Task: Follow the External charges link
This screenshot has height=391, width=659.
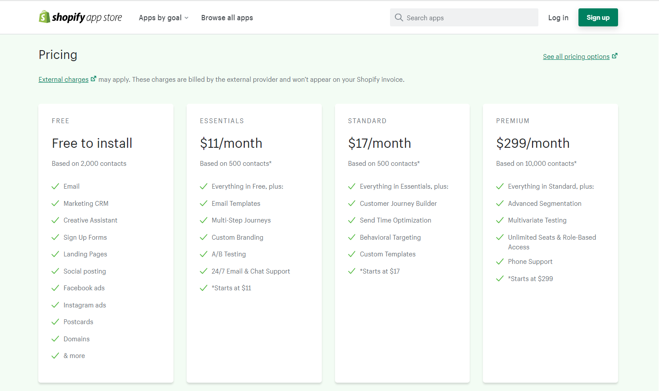Action: click(63, 80)
